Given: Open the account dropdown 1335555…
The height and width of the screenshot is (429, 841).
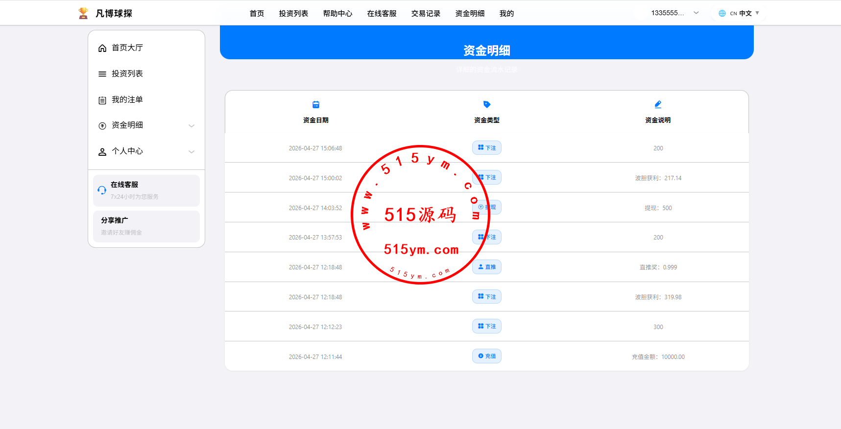Looking at the screenshot, I should [674, 13].
